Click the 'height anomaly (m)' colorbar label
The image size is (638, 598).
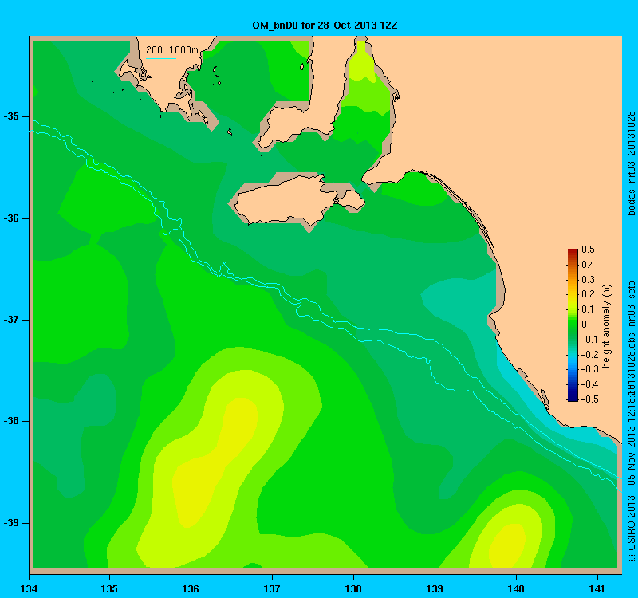607,325
